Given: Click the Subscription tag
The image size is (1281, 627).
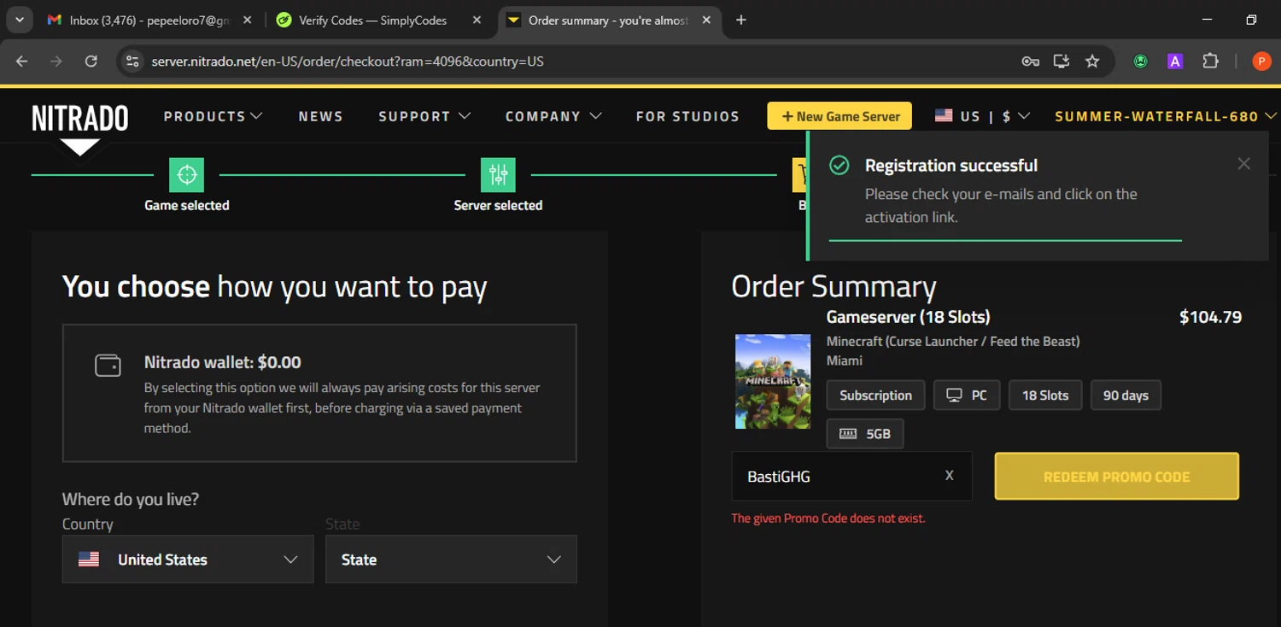Looking at the screenshot, I should 875,396.
